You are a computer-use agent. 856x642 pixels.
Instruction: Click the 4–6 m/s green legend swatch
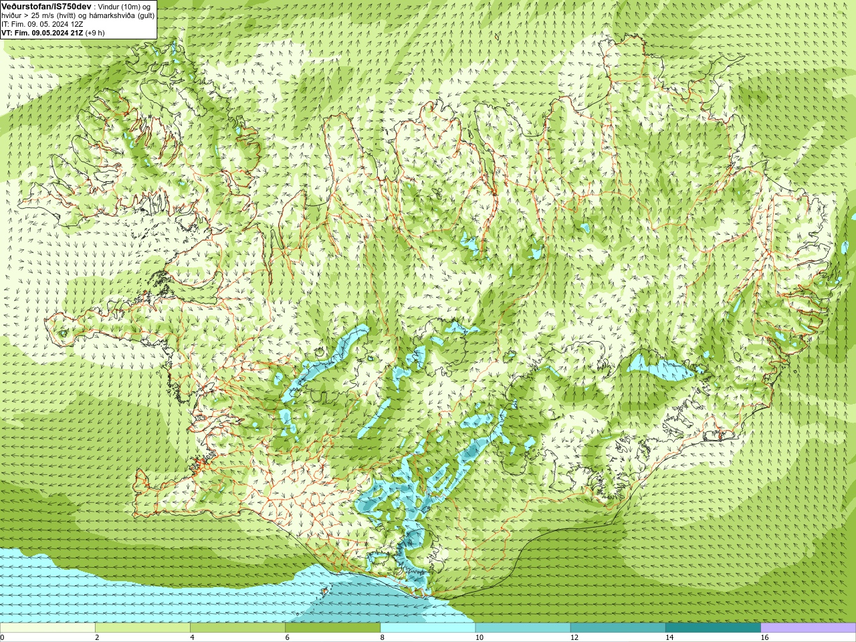pyautogui.click(x=237, y=628)
